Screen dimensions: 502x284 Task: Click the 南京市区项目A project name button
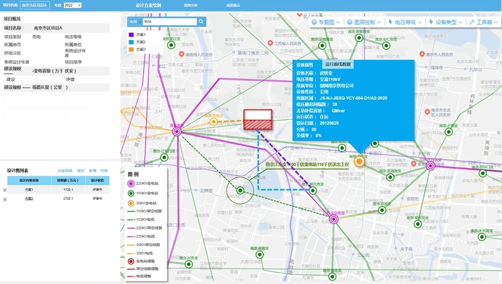(35, 5)
